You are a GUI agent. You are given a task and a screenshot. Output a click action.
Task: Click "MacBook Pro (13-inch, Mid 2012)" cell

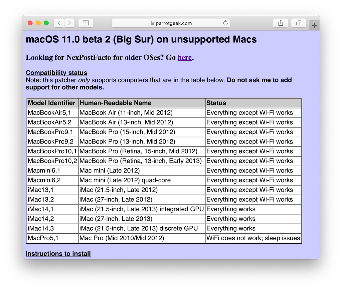point(142,141)
